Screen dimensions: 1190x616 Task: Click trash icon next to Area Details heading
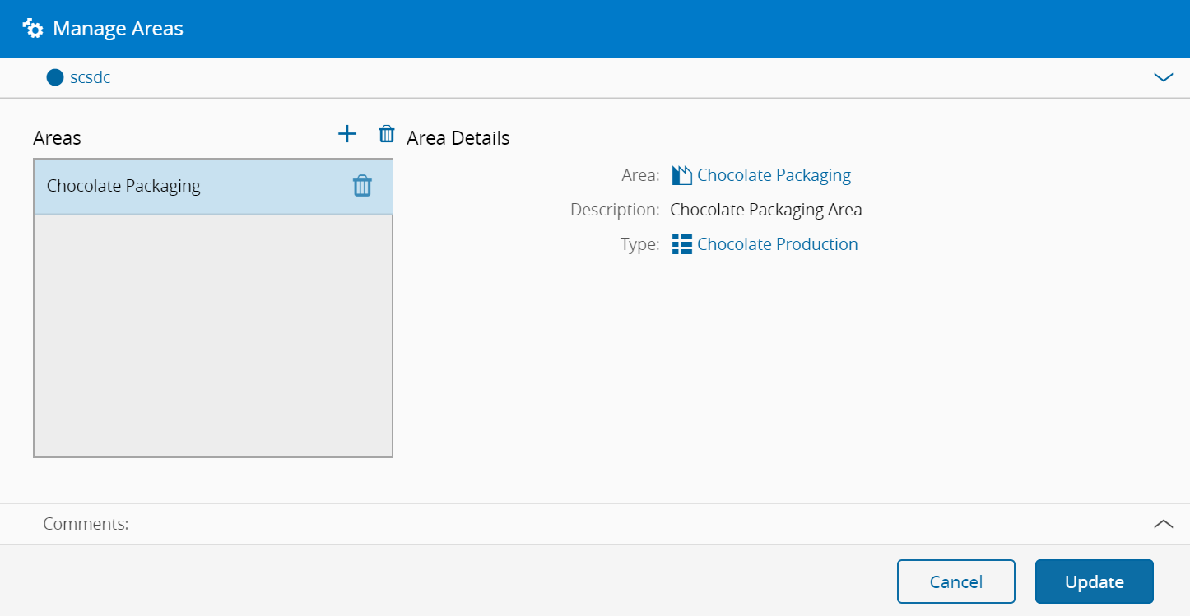point(386,135)
